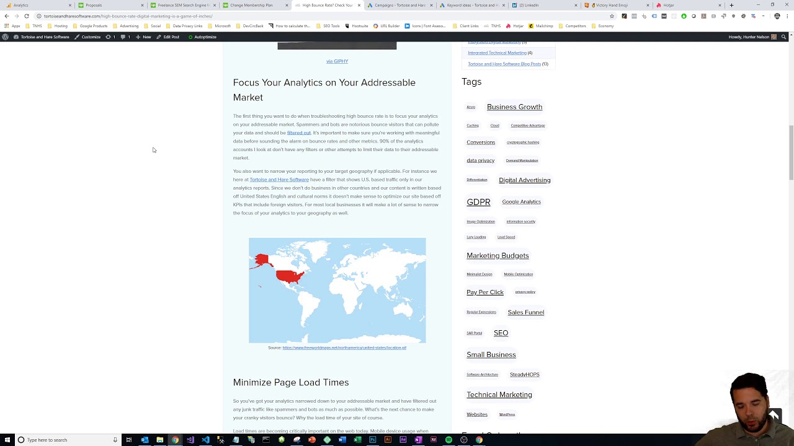This screenshot has height=446, width=794.
Task: Select the GDPR tag
Action: (x=478, y=202)
